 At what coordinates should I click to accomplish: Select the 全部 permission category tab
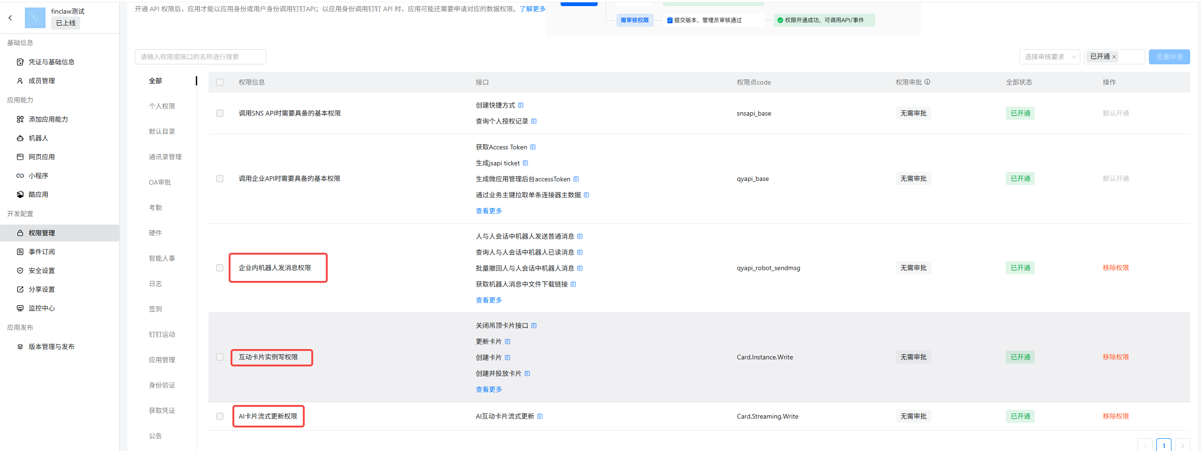click(155, 81)
